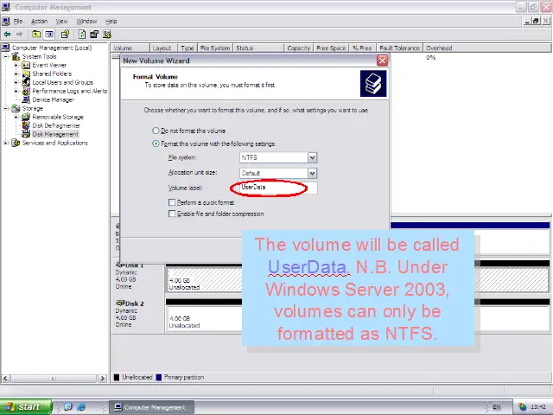The width and height of the screenshot is (553, 415).
Task: Select Format this volume with the following settings
Action: [x=156, y=144]
